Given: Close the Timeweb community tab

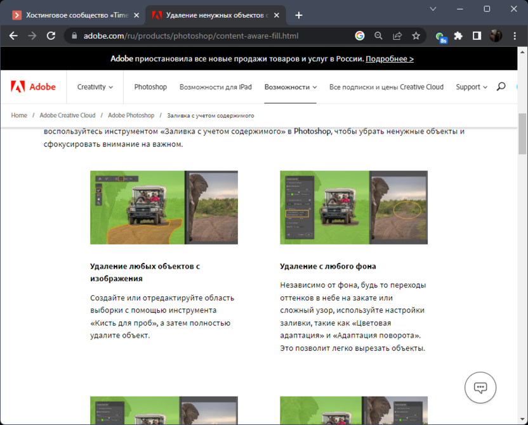Looking at the screenshot, I should pyautogui.click(x=136, y=15).
